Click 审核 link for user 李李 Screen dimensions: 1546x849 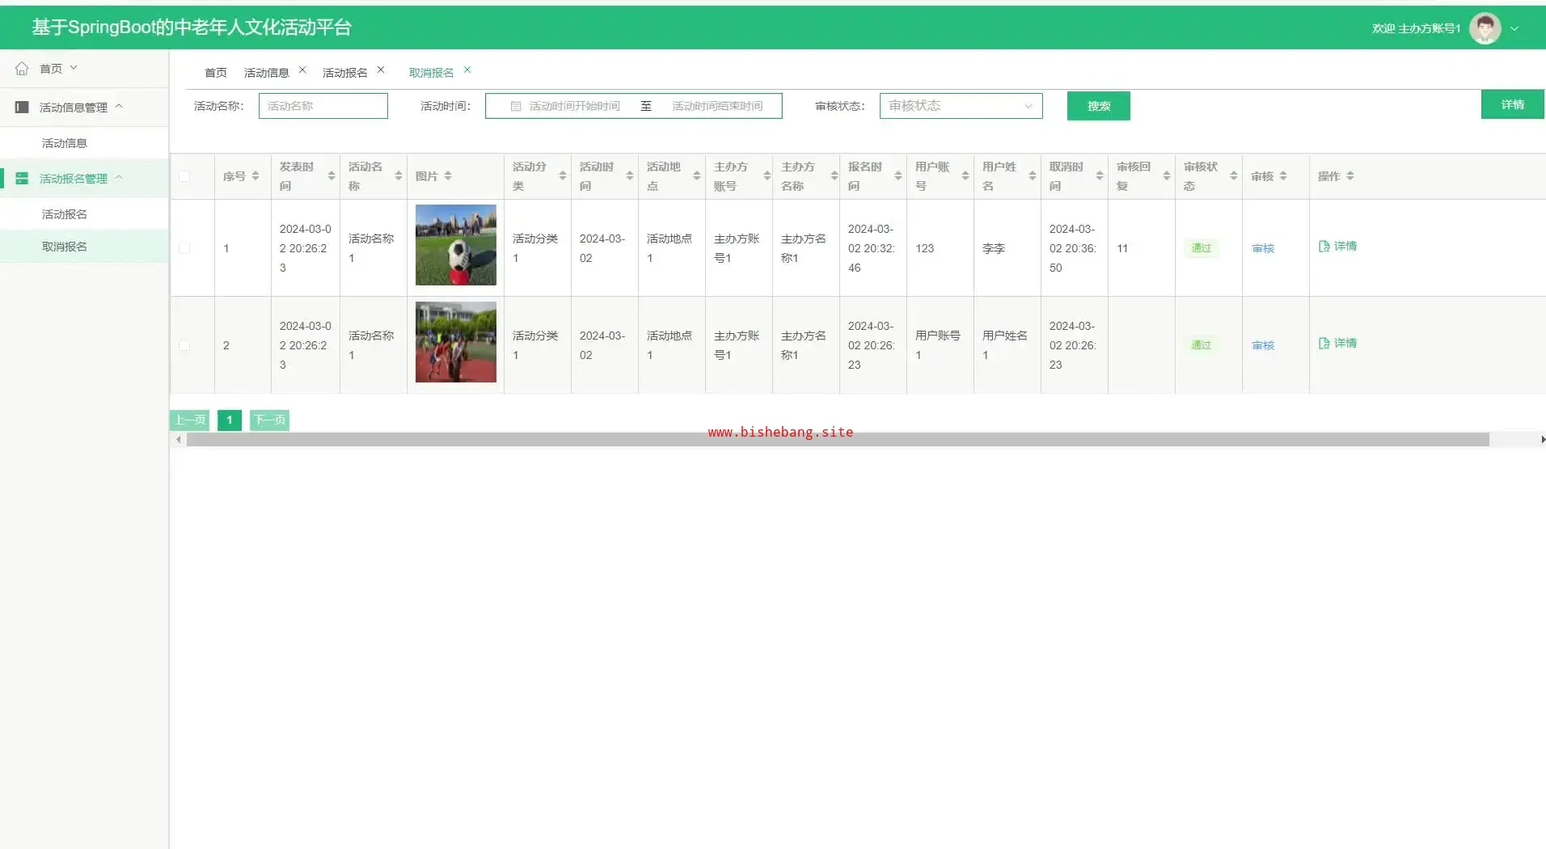pos(1263,248)
